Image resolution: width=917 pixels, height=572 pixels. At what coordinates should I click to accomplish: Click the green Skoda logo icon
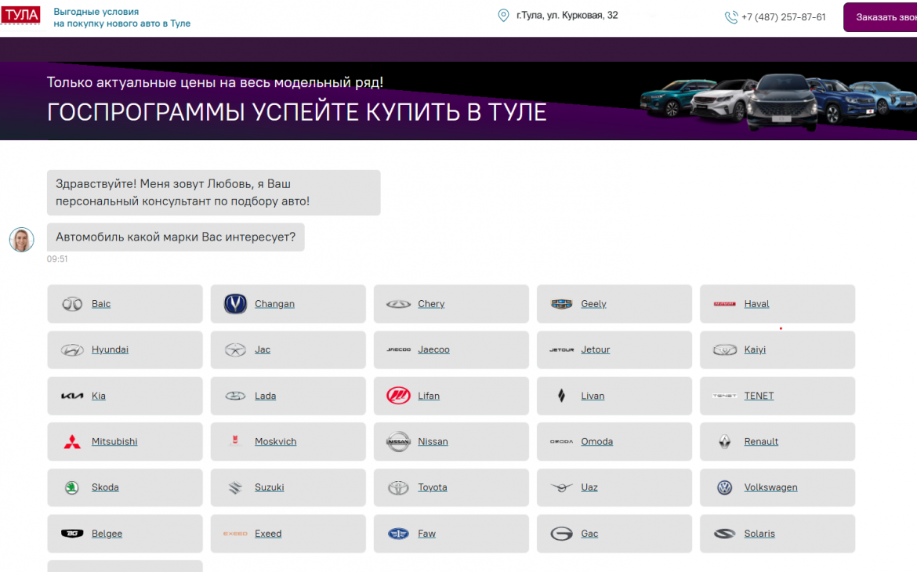coord(72,487)
